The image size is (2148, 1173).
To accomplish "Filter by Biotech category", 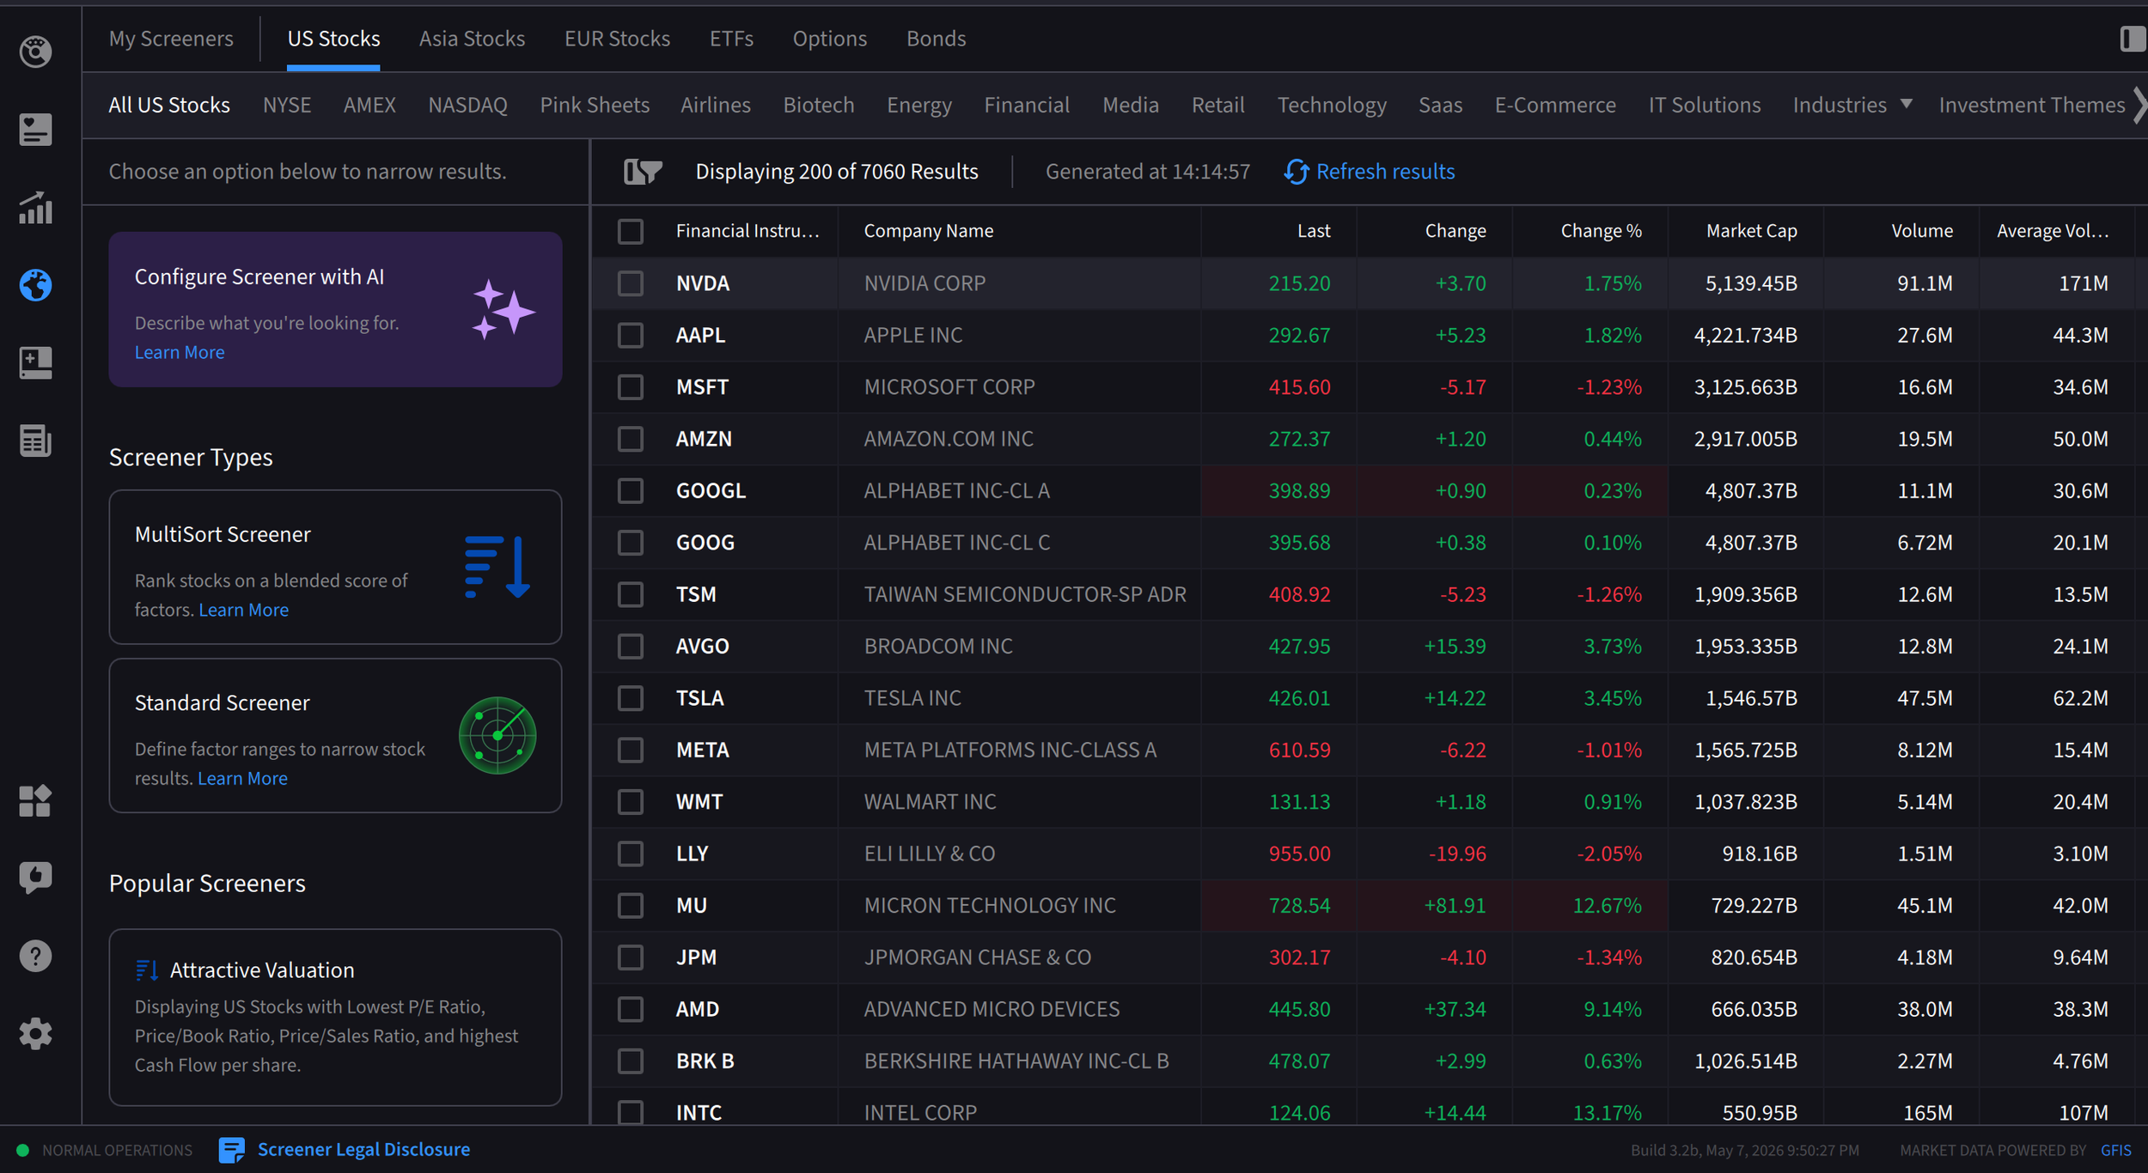I will coord(818,105).
